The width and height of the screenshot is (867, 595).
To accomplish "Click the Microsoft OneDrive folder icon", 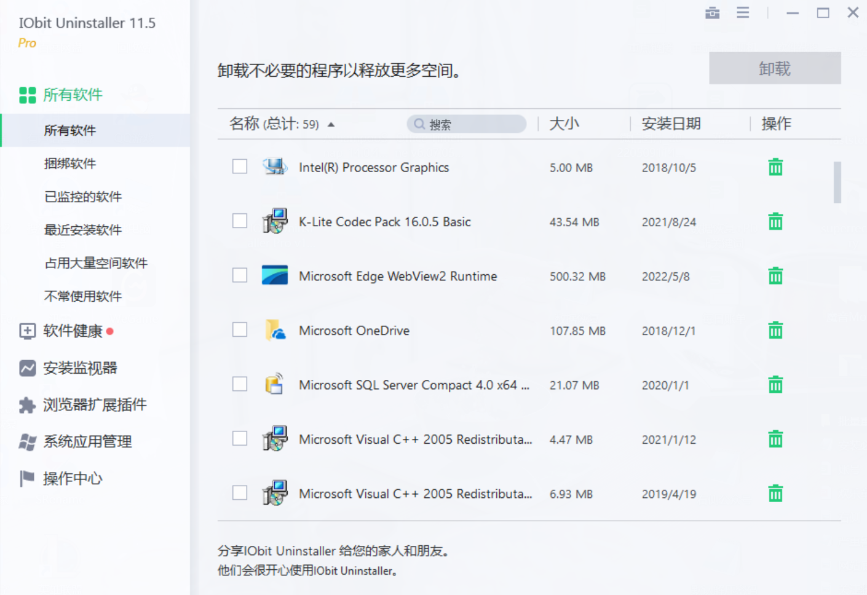I will [275, 330].
